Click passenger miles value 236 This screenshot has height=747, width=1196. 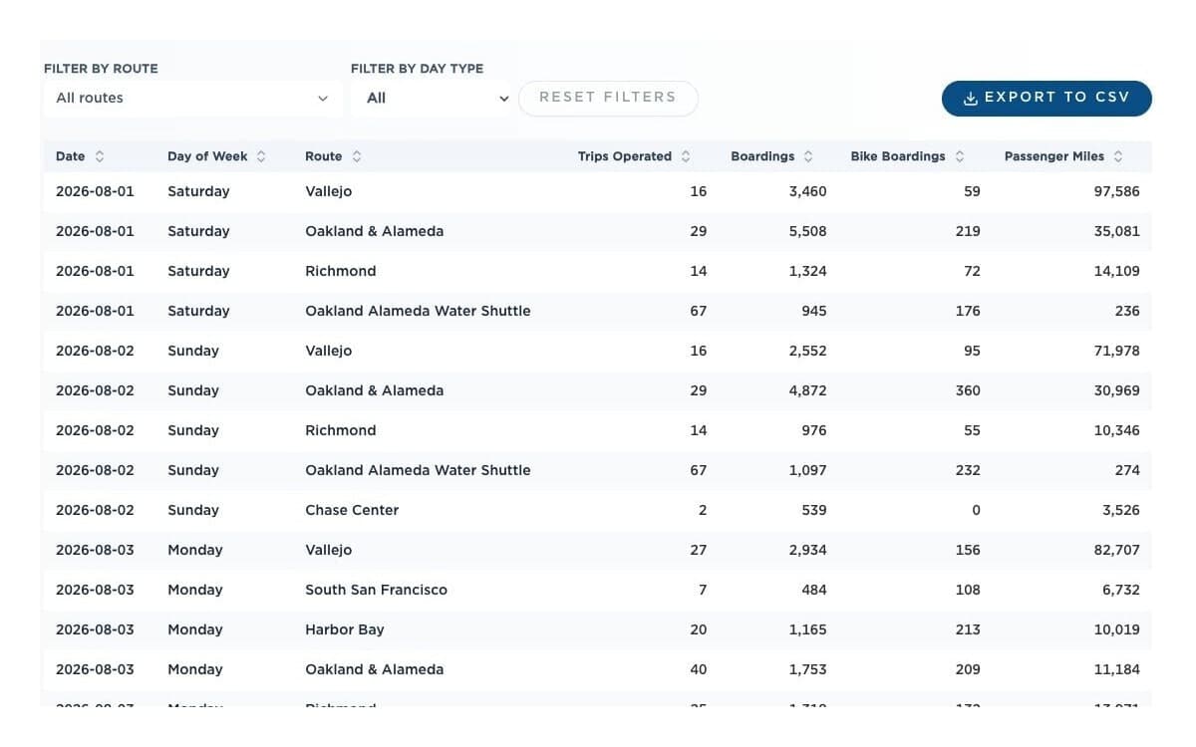[x=1127, y=311]
